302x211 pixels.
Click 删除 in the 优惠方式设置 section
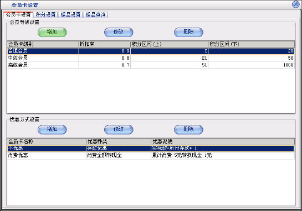click(188, 129)
